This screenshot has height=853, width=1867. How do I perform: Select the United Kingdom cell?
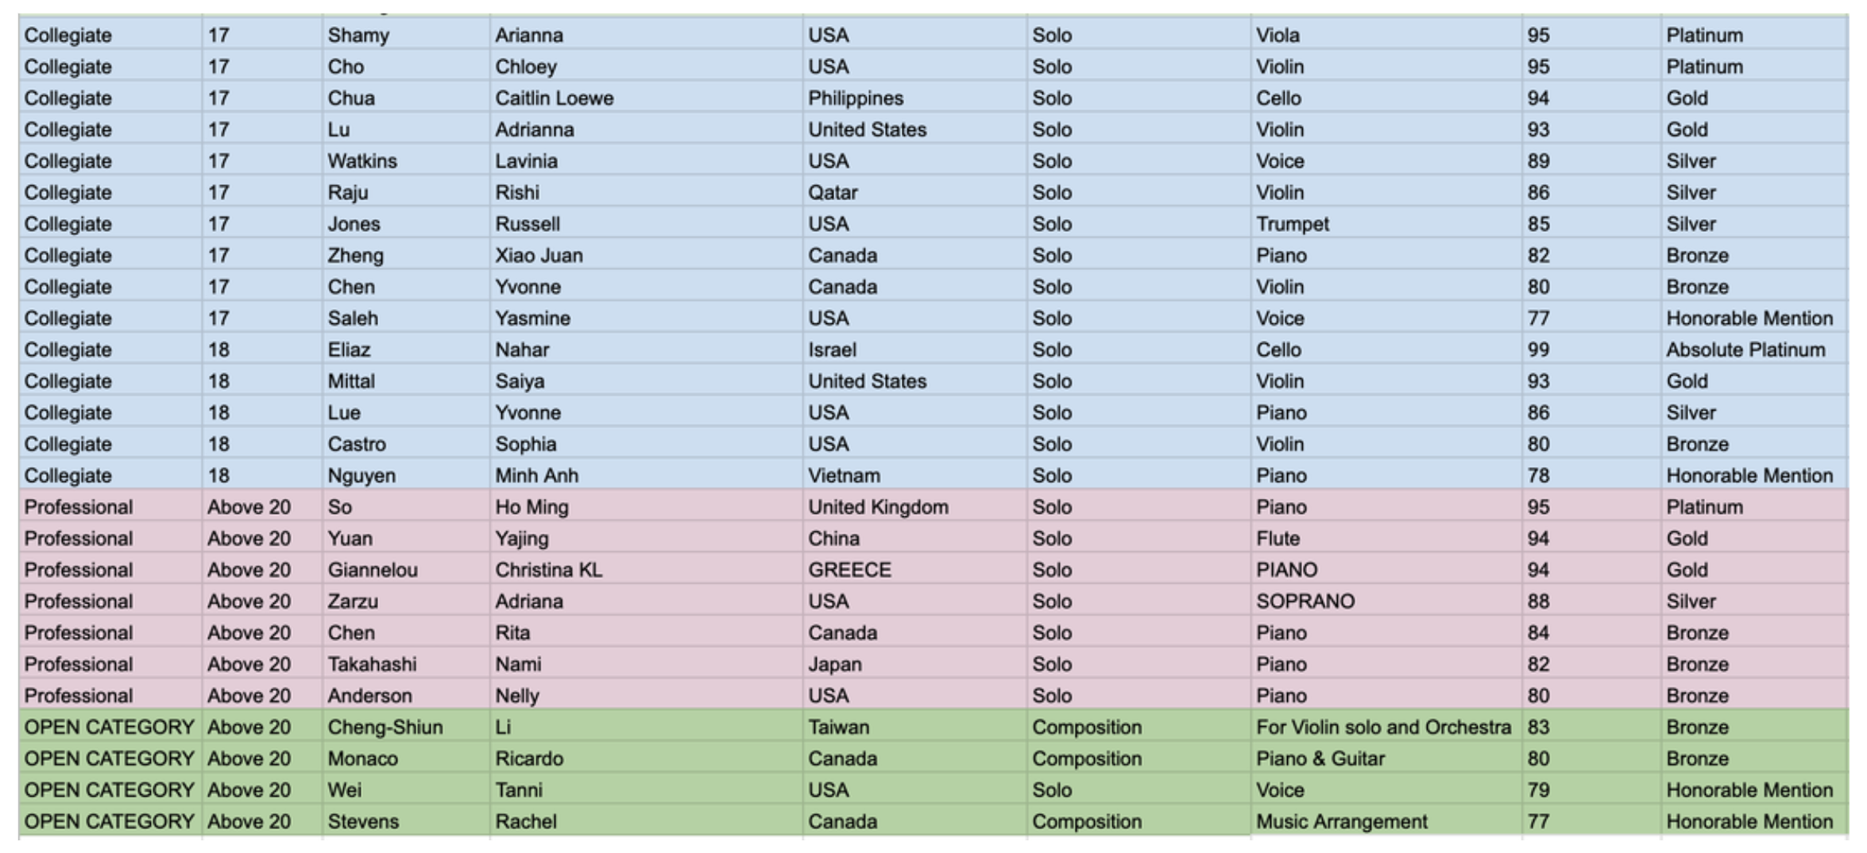(x=878, y=508)
